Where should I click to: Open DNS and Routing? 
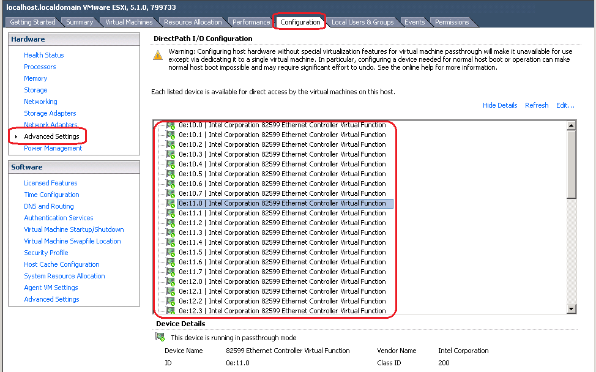pyautogui.click(x=49, y=206)
